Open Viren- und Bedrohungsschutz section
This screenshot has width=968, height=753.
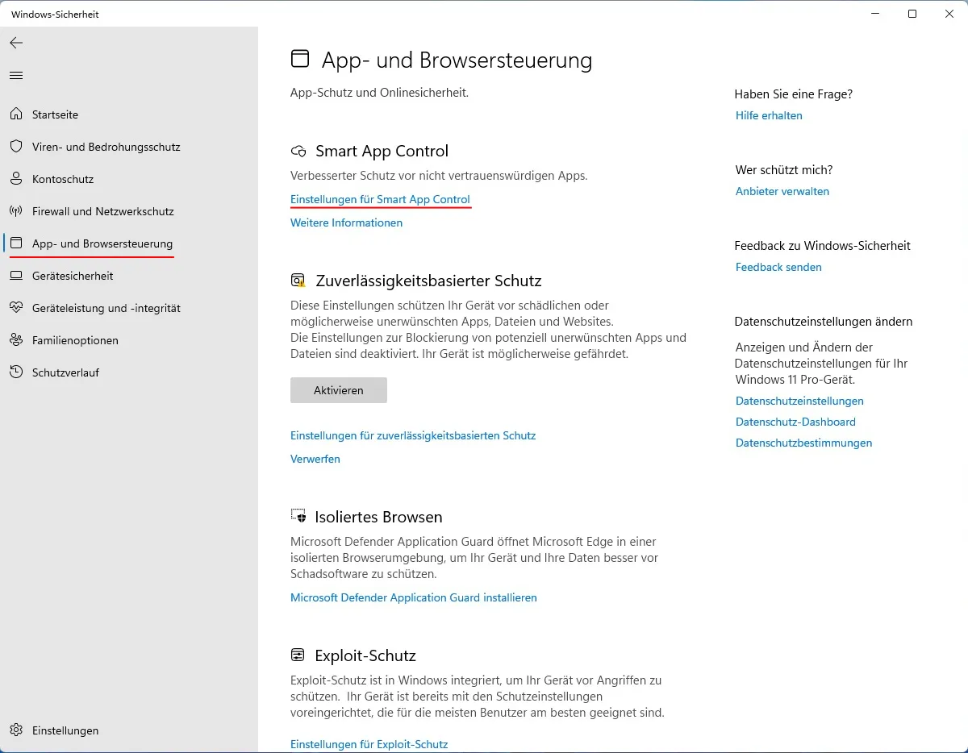point(106,147)
